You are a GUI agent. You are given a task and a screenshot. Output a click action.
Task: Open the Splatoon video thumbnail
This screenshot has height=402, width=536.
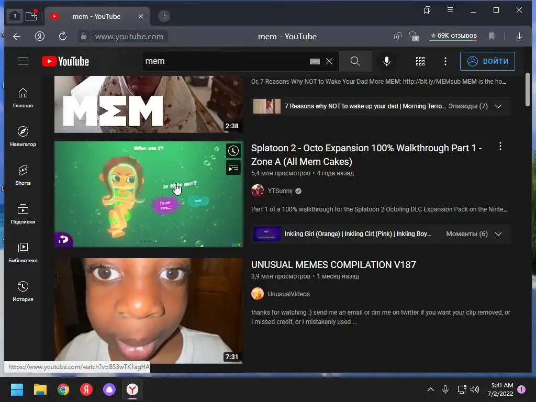(x=148, y=194)
